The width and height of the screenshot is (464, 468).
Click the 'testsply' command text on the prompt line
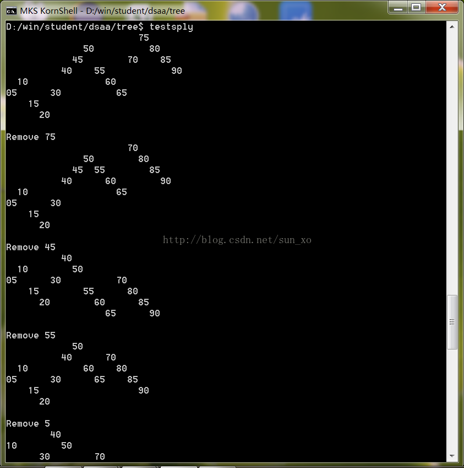click(x=171, y=27)
